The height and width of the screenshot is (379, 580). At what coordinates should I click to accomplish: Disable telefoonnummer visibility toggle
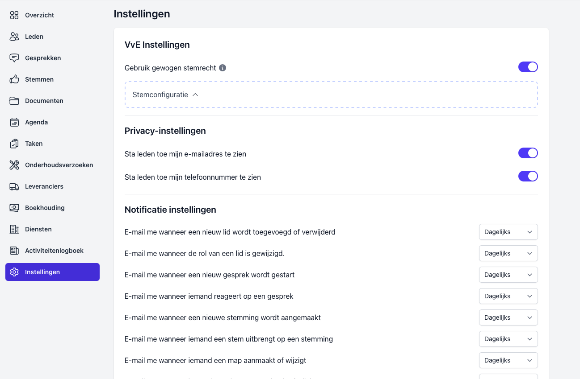pyautogui.click(x=528, y=176)
